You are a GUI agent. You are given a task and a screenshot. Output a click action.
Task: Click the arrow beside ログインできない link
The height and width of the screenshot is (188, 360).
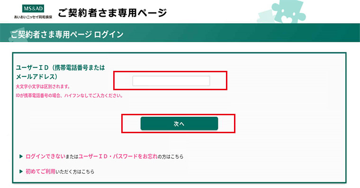coord(21,156)
